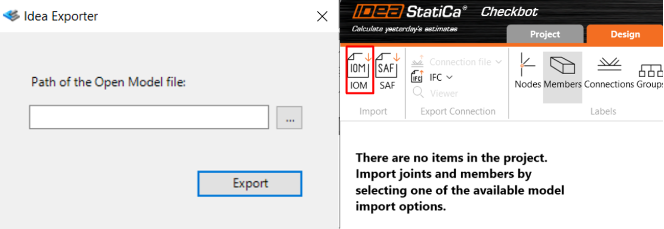The height and width of the screenshot is (229, 664).
Task: Click the Export button
Action: 250,184
